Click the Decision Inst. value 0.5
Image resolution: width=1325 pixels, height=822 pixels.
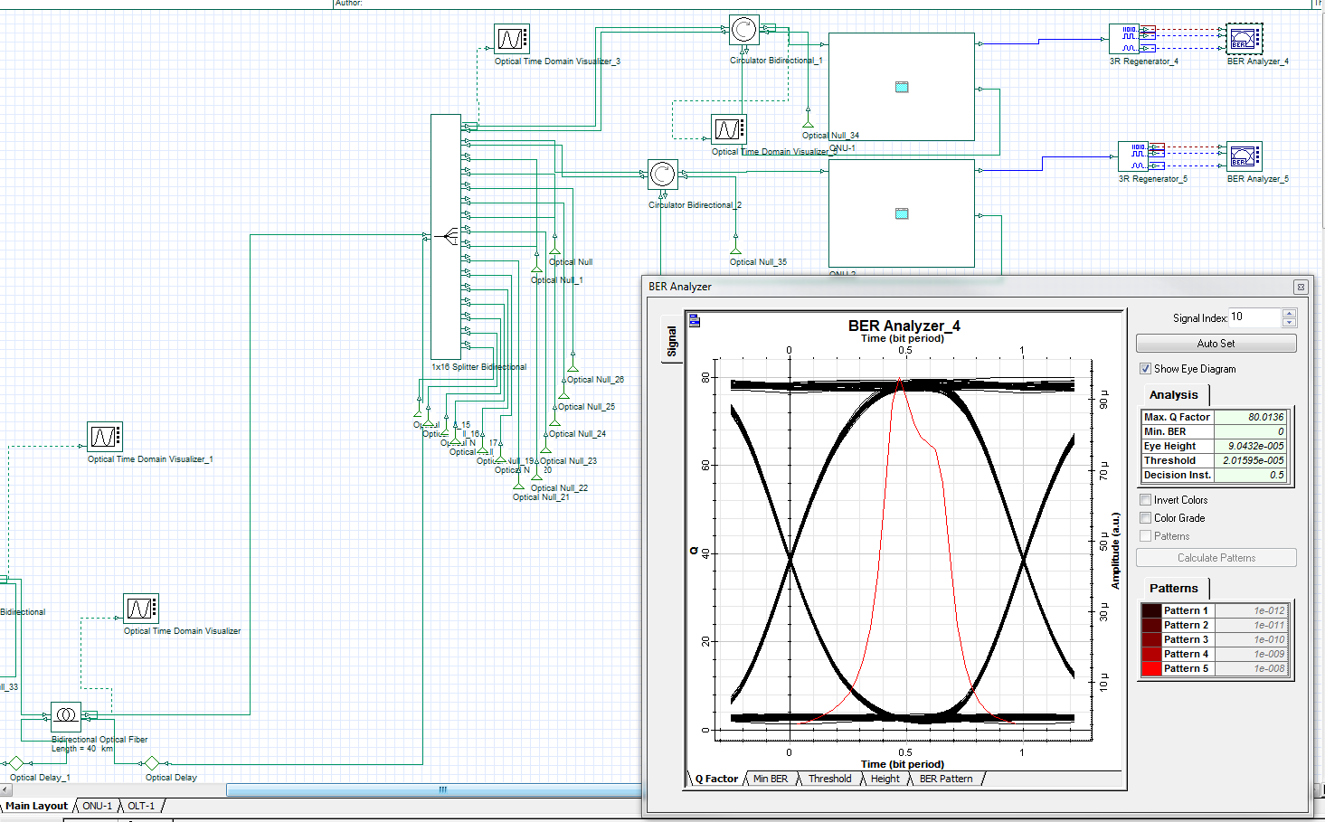1250,475
